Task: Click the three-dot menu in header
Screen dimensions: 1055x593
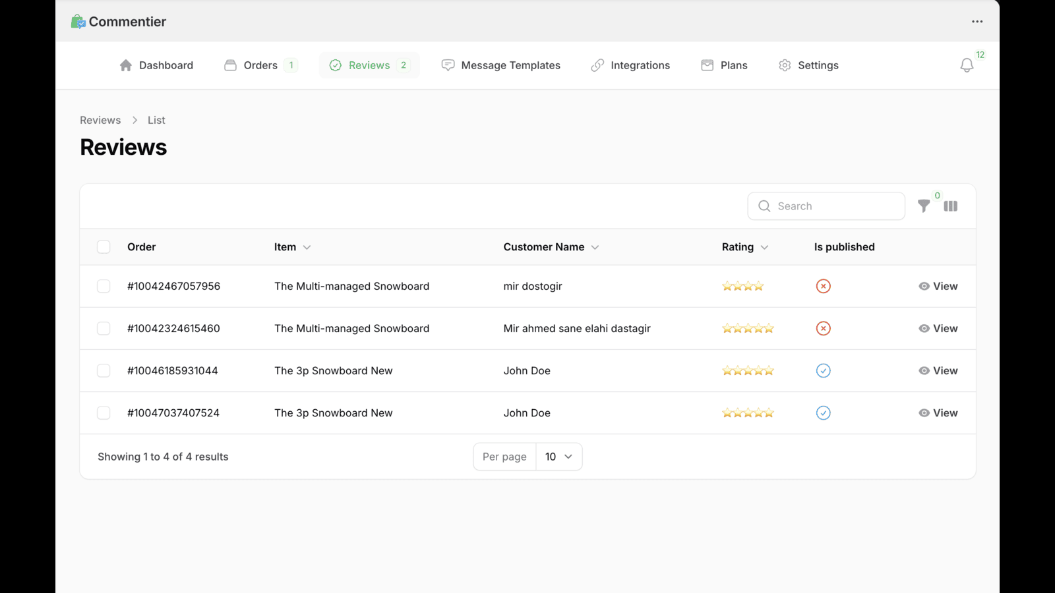Action: [x=977, y=22]
